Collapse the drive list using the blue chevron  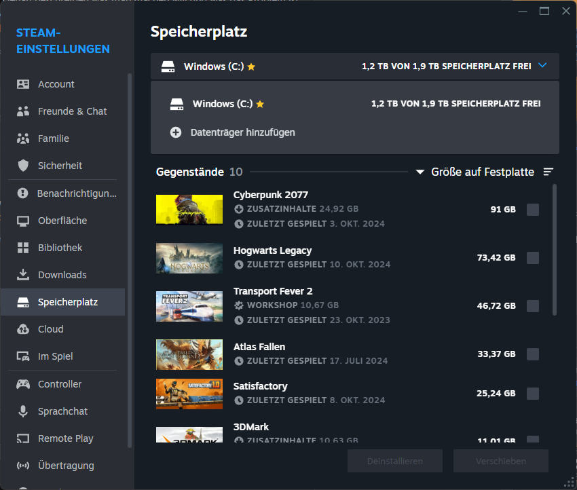click(x=542, y=65)
